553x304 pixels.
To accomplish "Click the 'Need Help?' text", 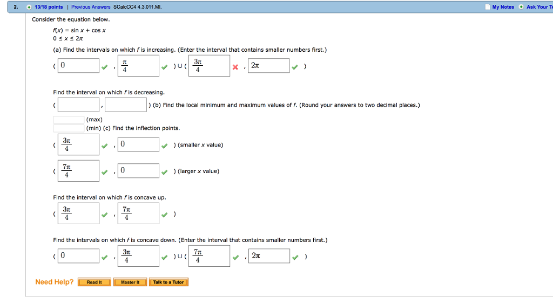I will (x=55, y=282).
